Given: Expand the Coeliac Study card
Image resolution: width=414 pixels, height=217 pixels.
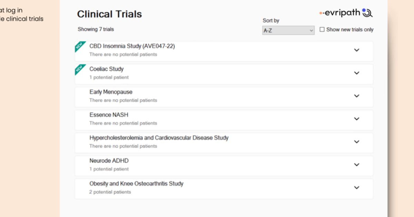Looking at the screenshot, I should point(357,73).
